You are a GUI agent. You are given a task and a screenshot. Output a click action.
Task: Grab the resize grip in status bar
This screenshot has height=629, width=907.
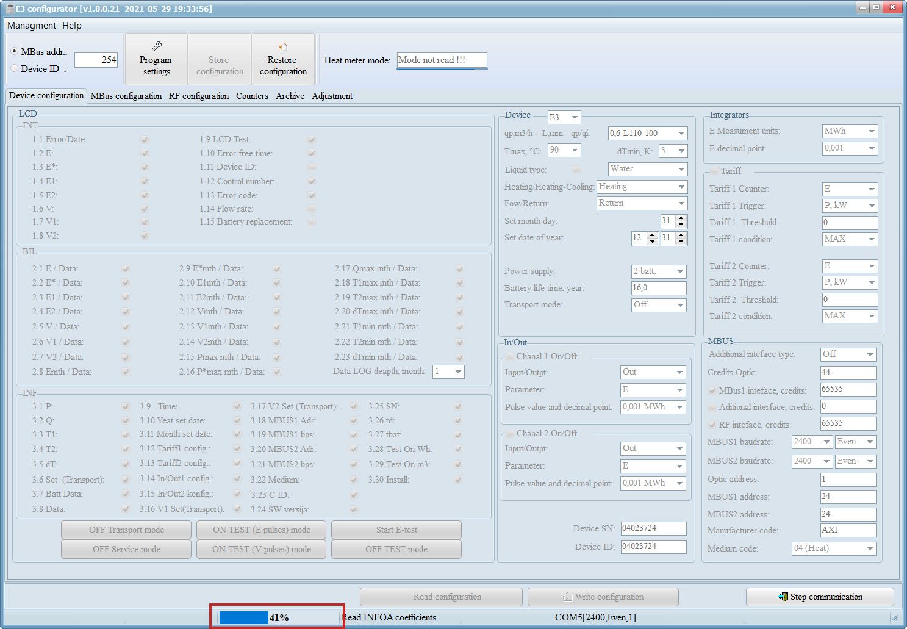tap(894, 617)
